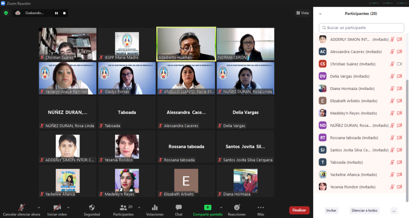
Task: Open the Más options icon
Action: [x=260, y=208]
